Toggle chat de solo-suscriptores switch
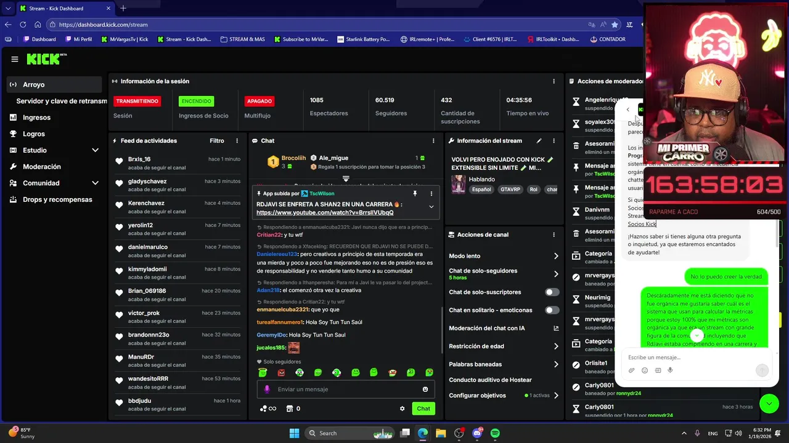The image size is (789, 443). pyautogui.click(x=552, y=292)
